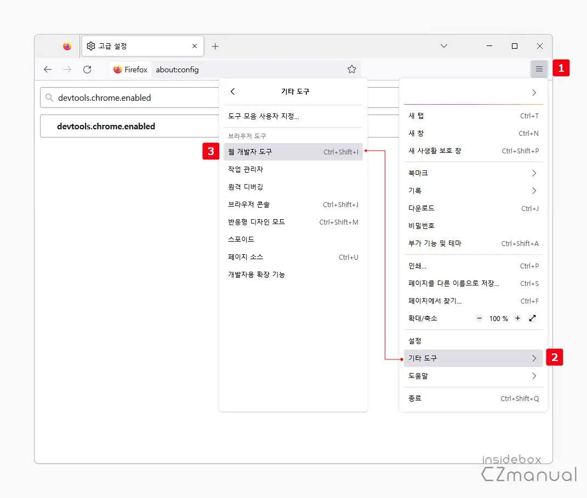Decrease zoom with the minus control
Image resolution: width=587 pixels, height=498 pixels.
(x=478, y=318)
